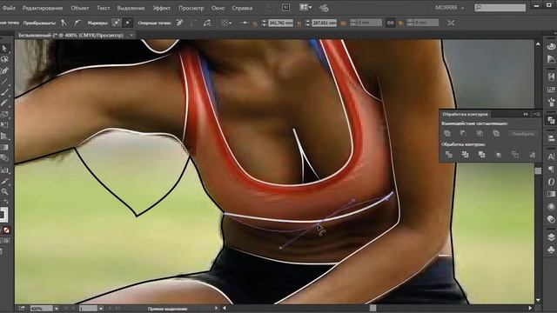Select the Lasso tool
557x313 pixels.
(4, 59)
